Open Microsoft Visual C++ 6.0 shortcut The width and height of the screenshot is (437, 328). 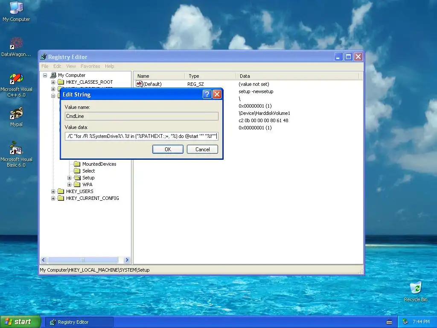point(16,85)
